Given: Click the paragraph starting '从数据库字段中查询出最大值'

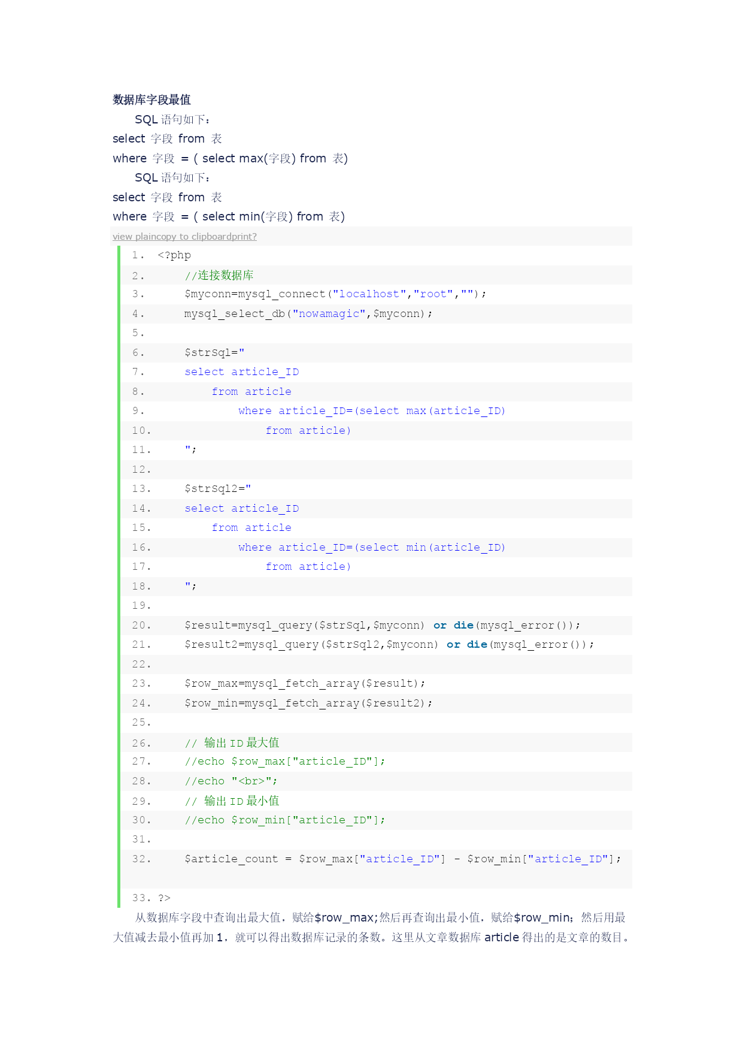Looking at the screenshot, I should (372, 928).
